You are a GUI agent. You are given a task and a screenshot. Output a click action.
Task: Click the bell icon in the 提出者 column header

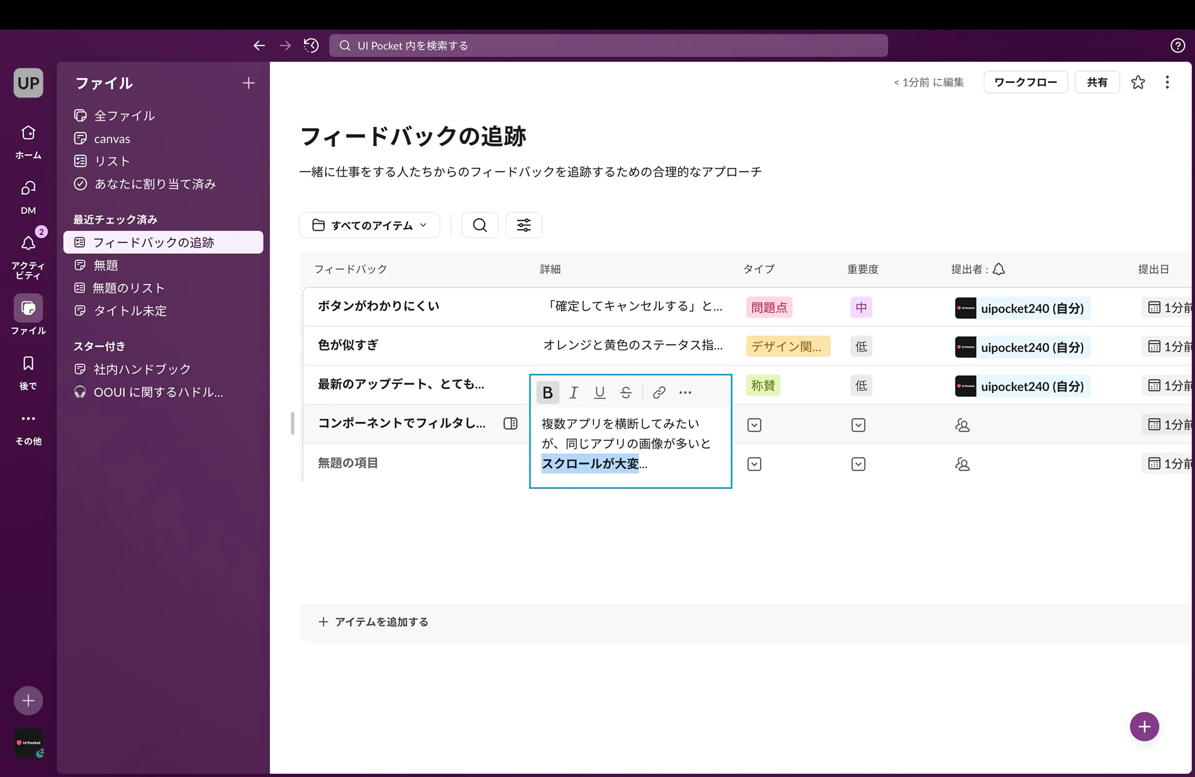point(999,269)
